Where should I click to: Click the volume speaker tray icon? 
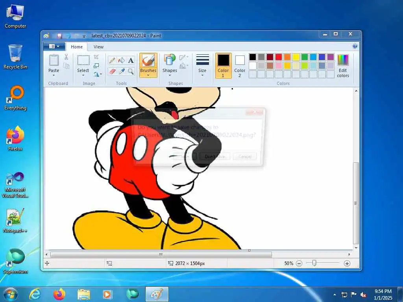[x=363, y=295]
